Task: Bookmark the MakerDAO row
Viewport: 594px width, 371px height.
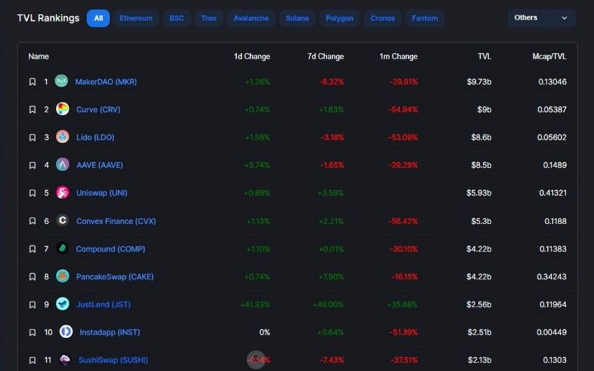Action: [33, 82]
